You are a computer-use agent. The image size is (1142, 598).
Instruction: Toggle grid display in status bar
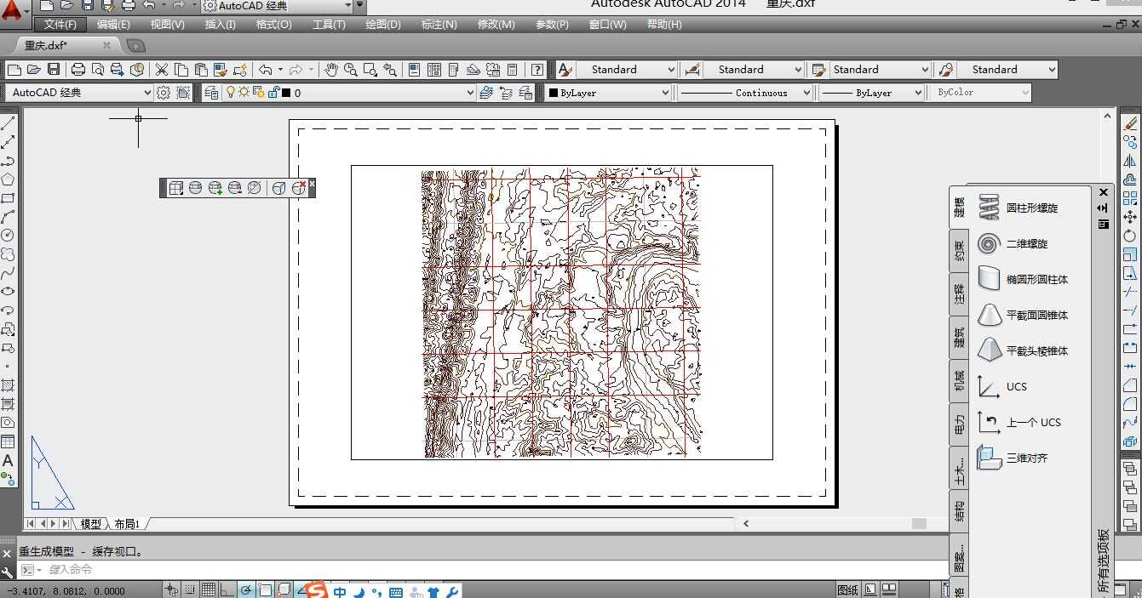pos(209,589)
